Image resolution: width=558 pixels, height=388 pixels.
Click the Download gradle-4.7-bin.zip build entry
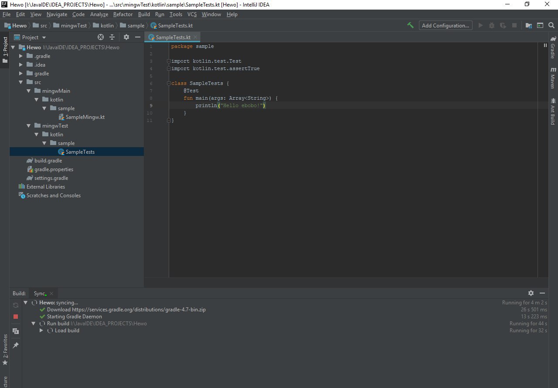(122, 310)
